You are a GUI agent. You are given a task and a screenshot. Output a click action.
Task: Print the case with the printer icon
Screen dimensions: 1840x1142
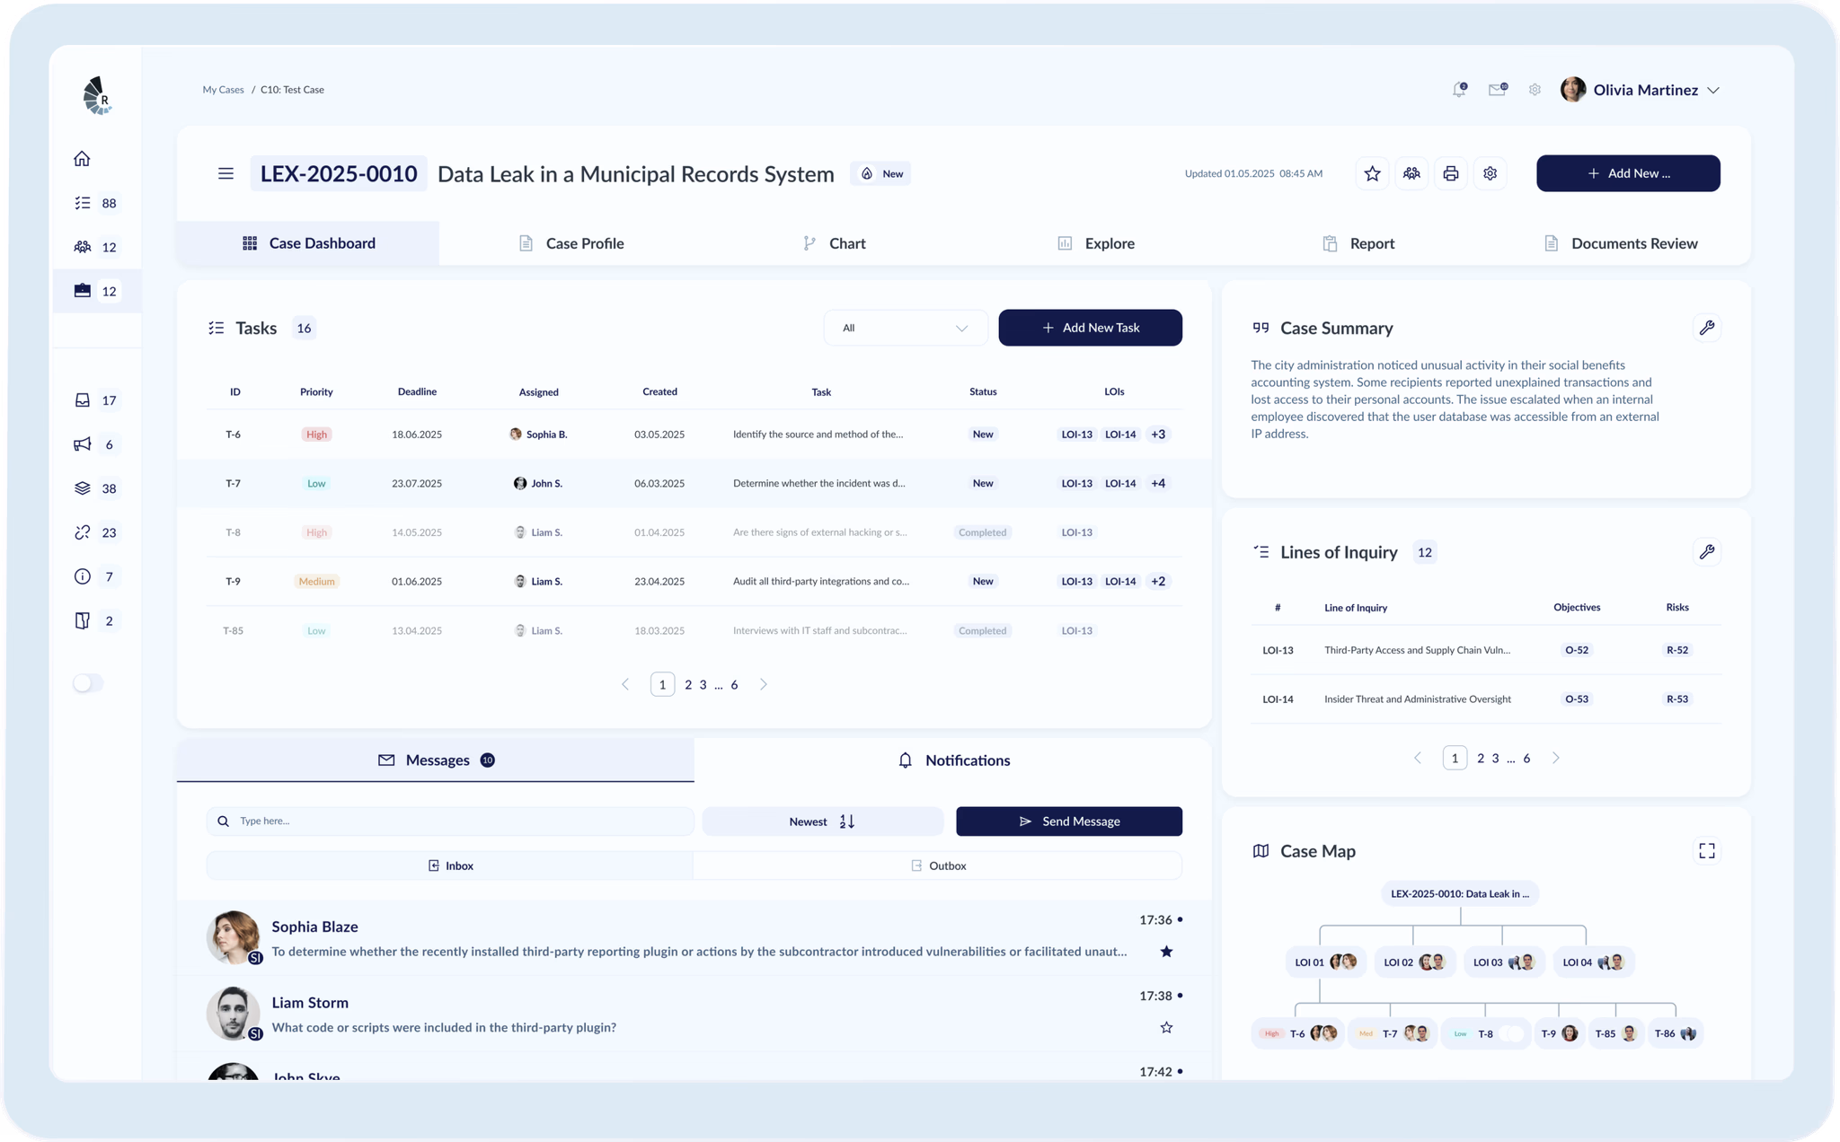[x=1451, y=173]
